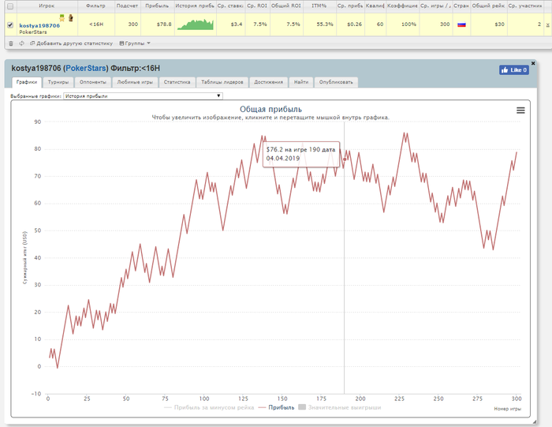Open the Опубликовать tab
Viewport: 552px width, 427px height.
[x=336, y=82]
